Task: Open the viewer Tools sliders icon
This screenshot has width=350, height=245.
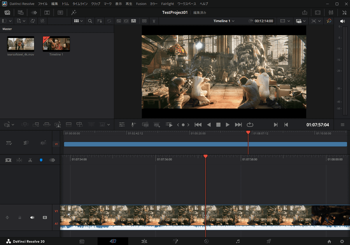Action: tap(122, 125)
